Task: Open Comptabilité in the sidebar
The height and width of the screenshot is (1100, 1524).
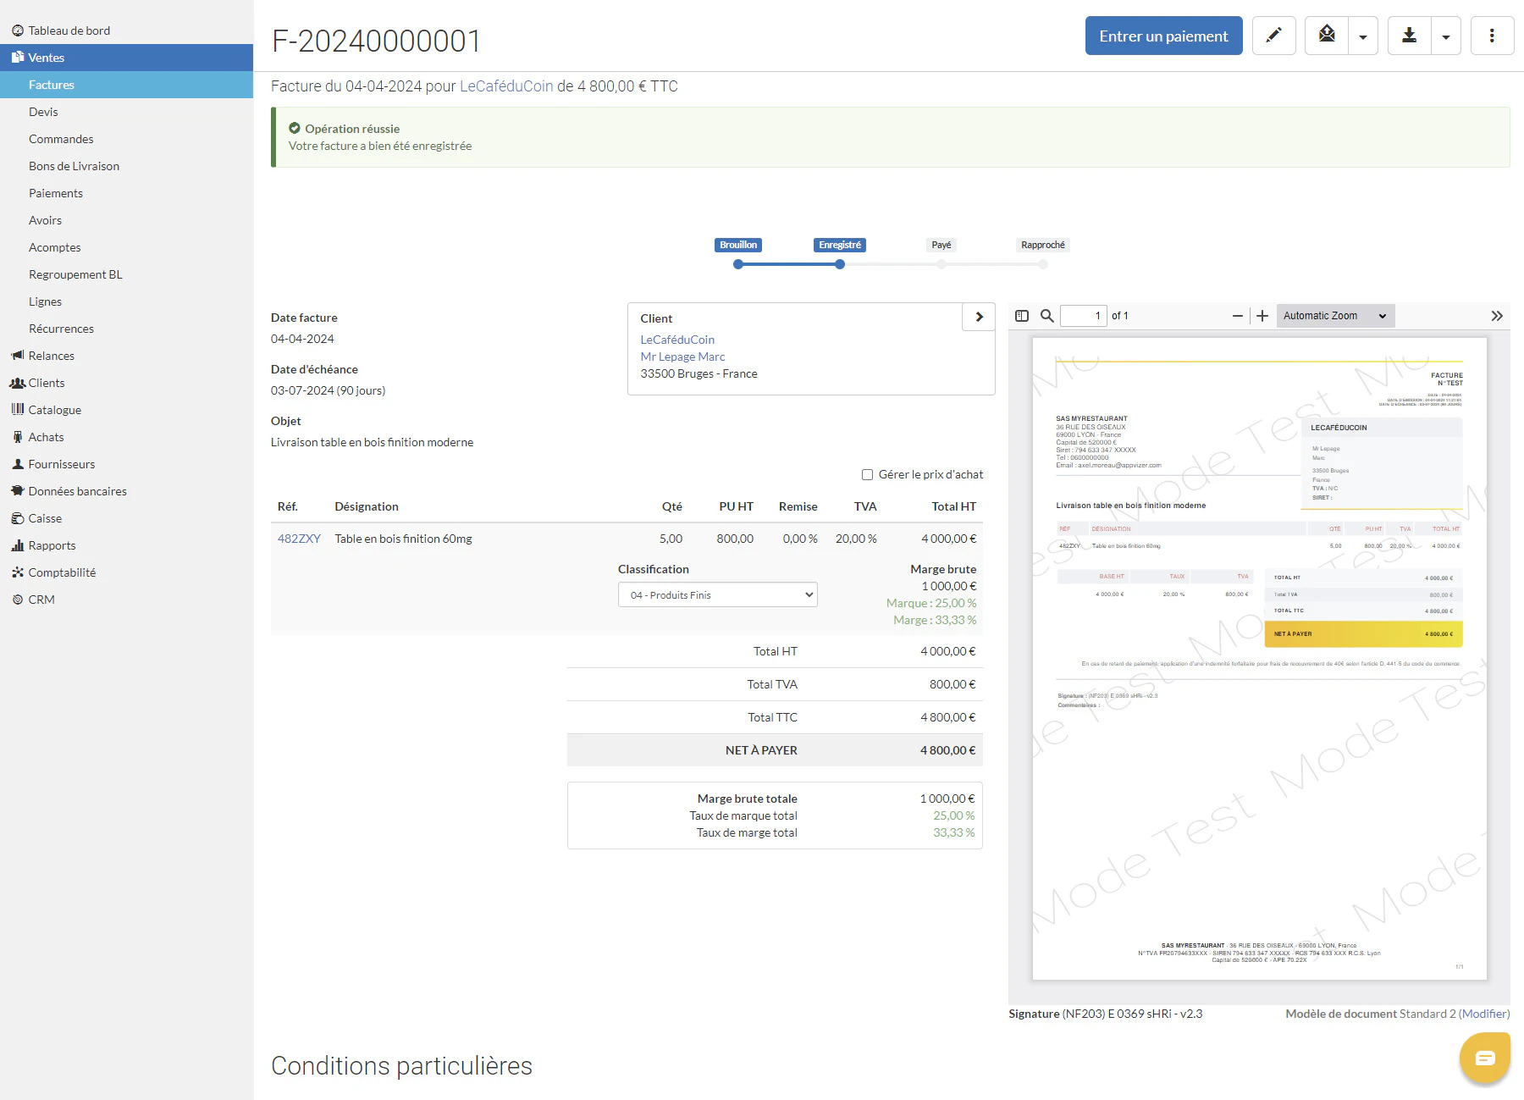Action: (x=62, y=572)
